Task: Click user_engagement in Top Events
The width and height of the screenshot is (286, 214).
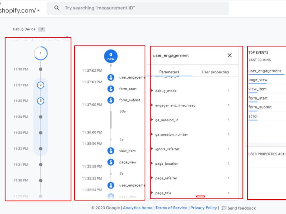Action: (x=265, y=71)
